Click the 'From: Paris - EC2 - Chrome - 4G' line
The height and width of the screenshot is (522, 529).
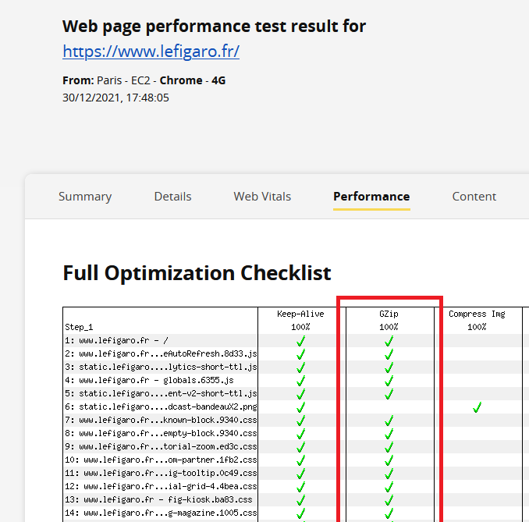[x=144, y=80]
